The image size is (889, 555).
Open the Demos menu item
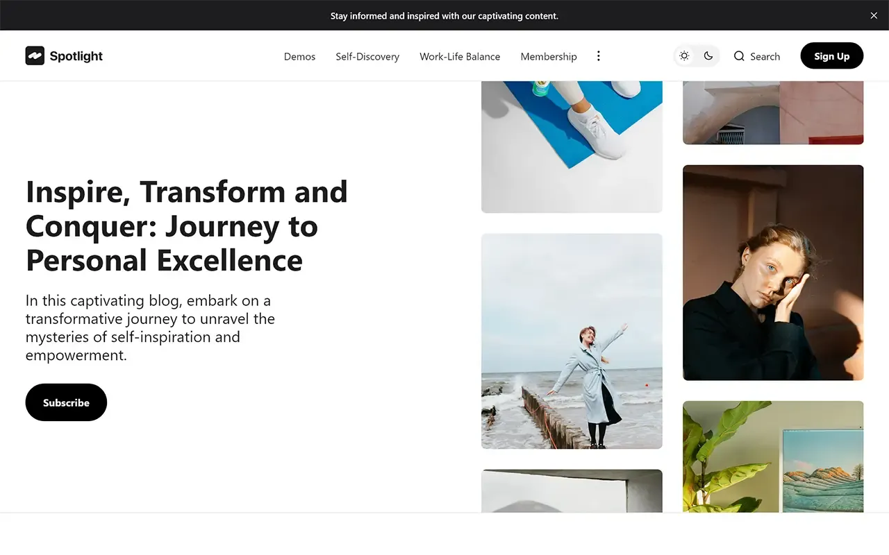tap(299, 56)
